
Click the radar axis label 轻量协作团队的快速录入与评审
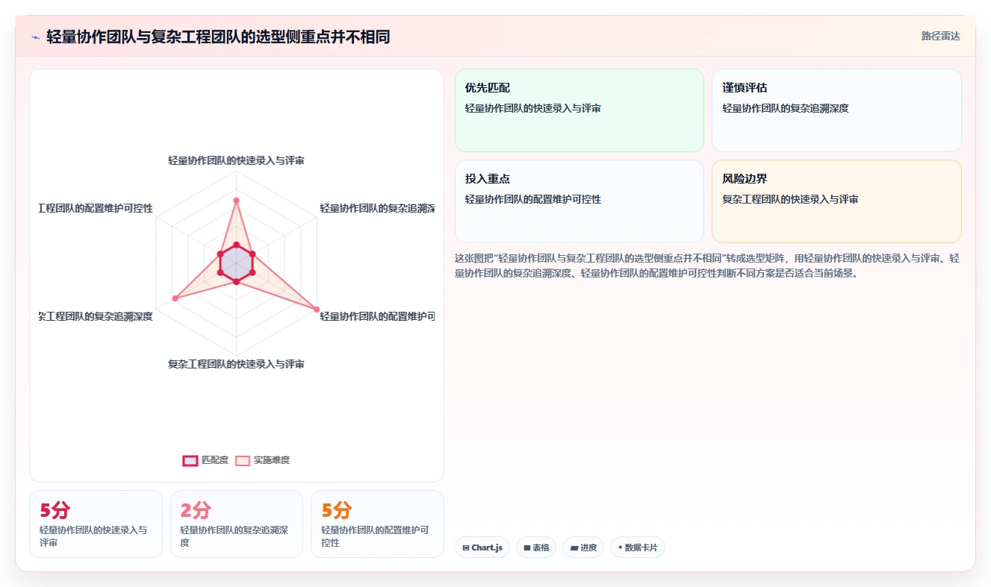[x=236, y=160]
